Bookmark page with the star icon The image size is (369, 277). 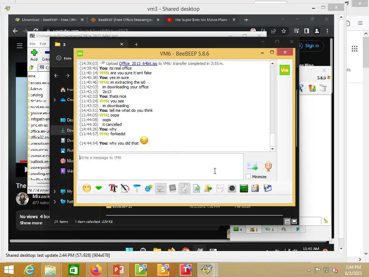(284, 31)
